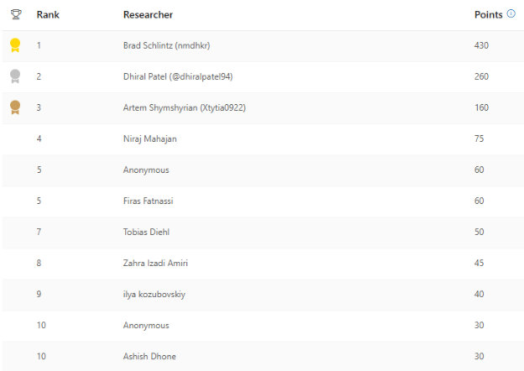Click the silver medal icon for rank 2

15,76
